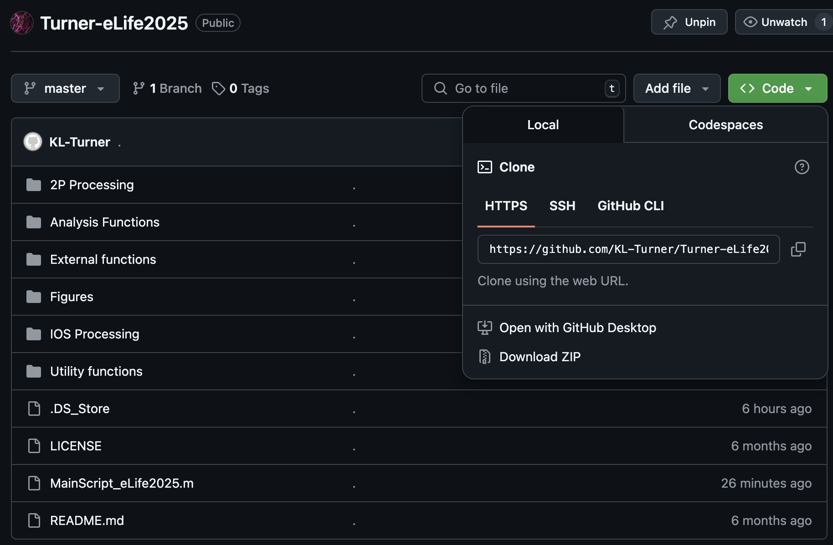Viewport: 833px width, 545px height.
Task: Copy the clone URL with the copy icon
Action: [x=798, y=249]
